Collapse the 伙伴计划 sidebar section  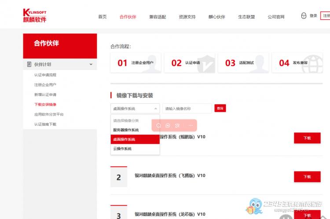[x=91, y=64]
